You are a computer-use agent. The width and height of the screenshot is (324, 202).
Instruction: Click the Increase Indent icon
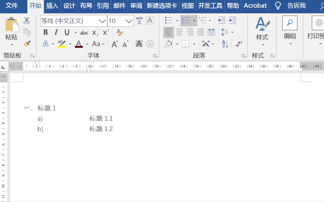(x=232, y=20)
